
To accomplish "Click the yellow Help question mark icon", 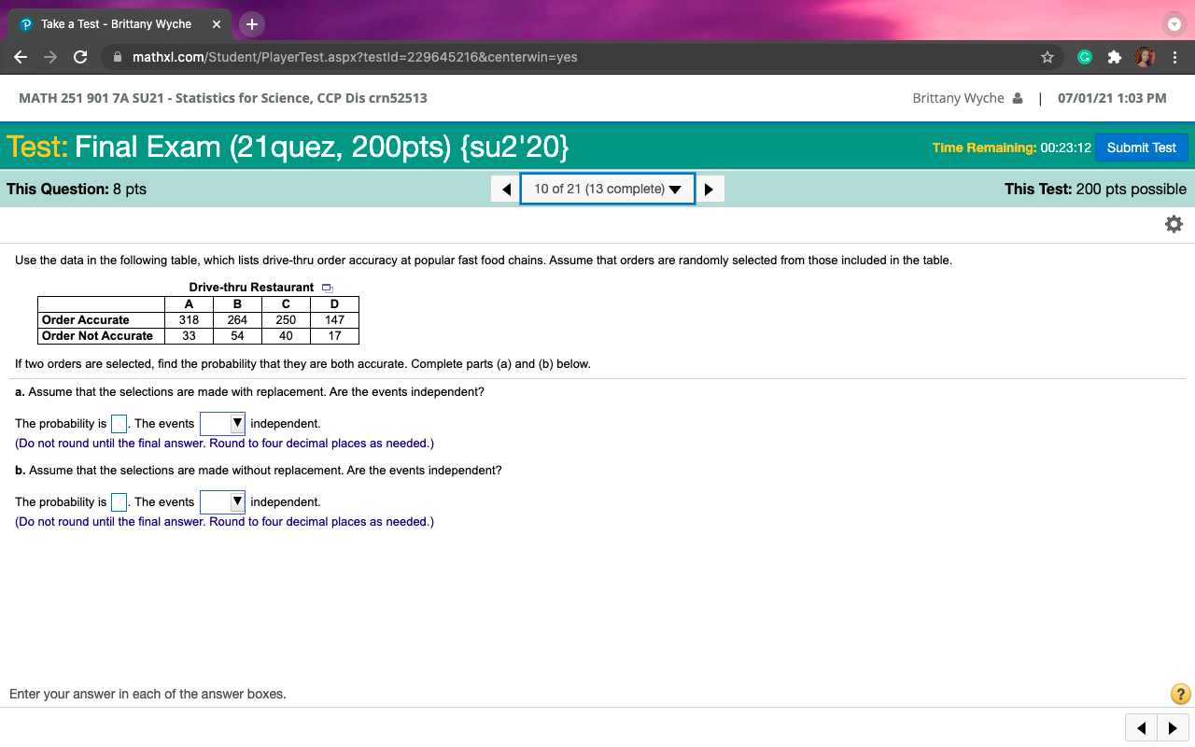I will pos(1179,694).
